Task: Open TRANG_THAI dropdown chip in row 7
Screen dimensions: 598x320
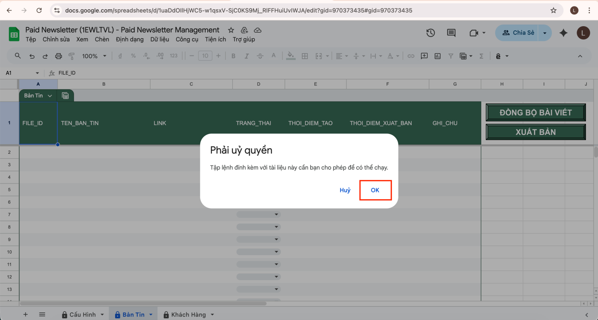Action: pyautogui.click(x=258, y=215)
